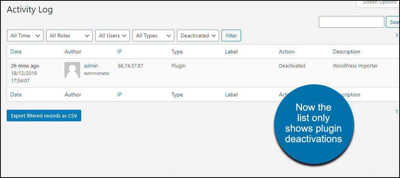Image resolution: width=400 pixels, height=178 pixels.
Task: Click the 18/12/2019 date text
Action: click(x=24, y=73)
